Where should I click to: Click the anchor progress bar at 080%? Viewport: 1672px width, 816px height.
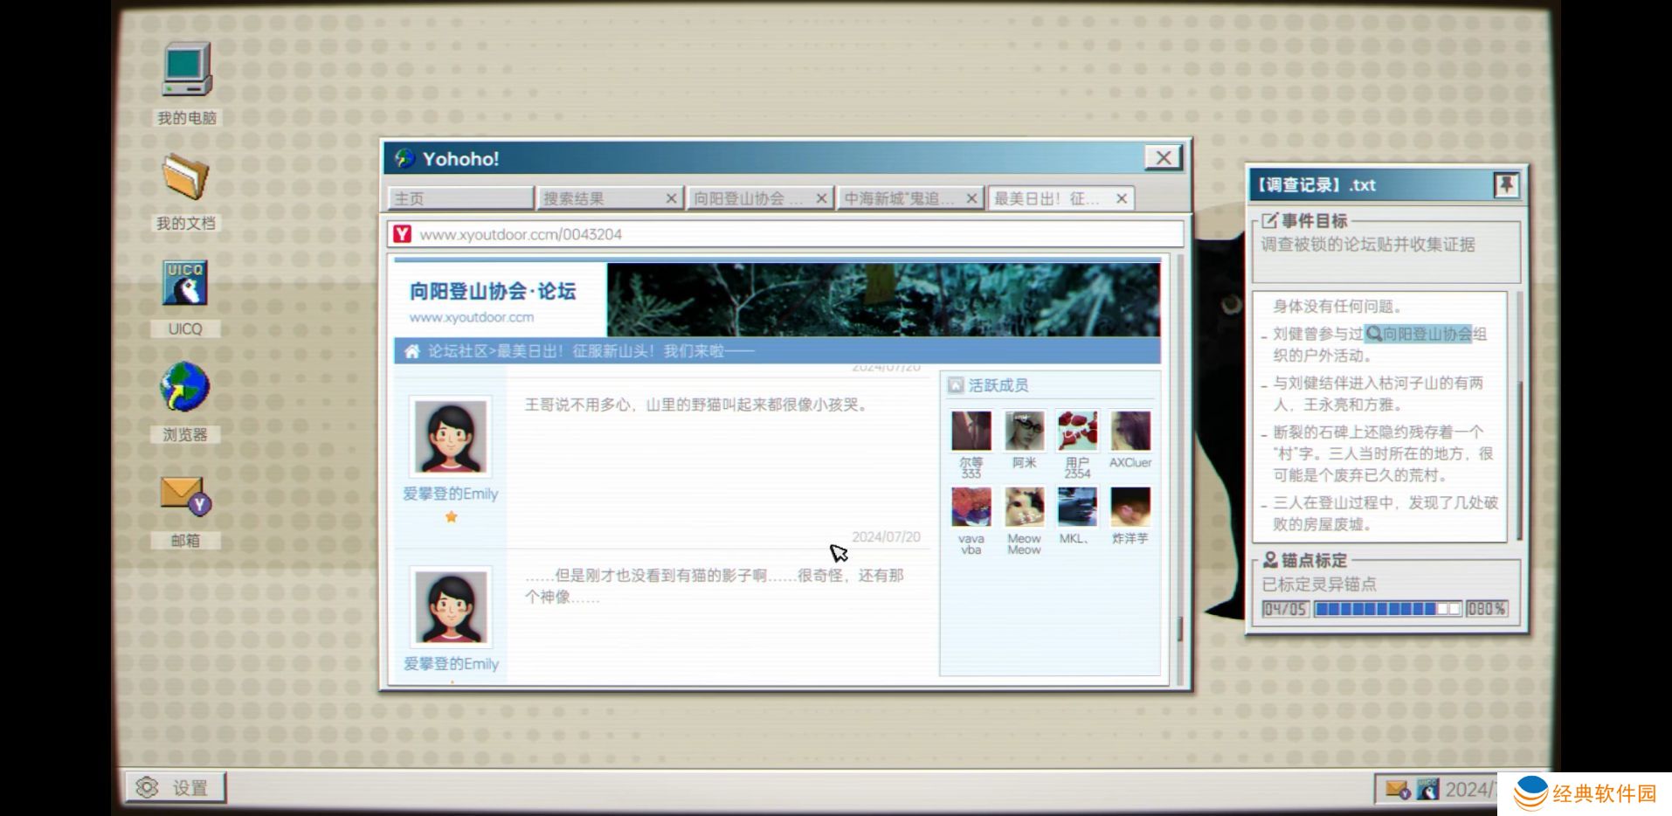1388,609
